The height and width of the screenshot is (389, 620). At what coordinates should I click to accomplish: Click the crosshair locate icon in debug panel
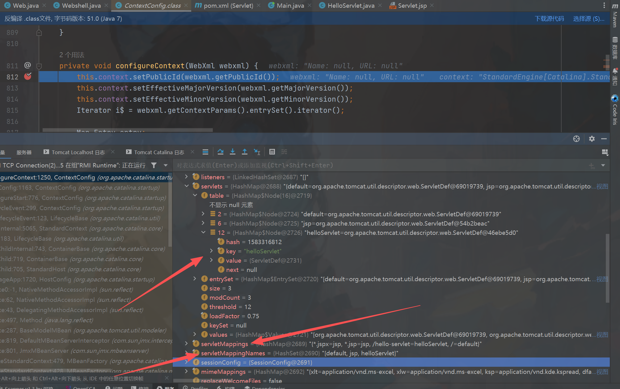[576, 139]
